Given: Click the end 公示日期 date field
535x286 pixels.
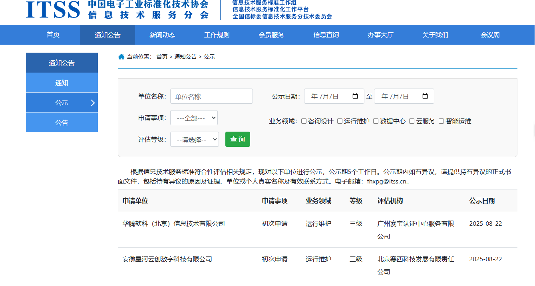Looking at the screenshot, I should point(404,96).
